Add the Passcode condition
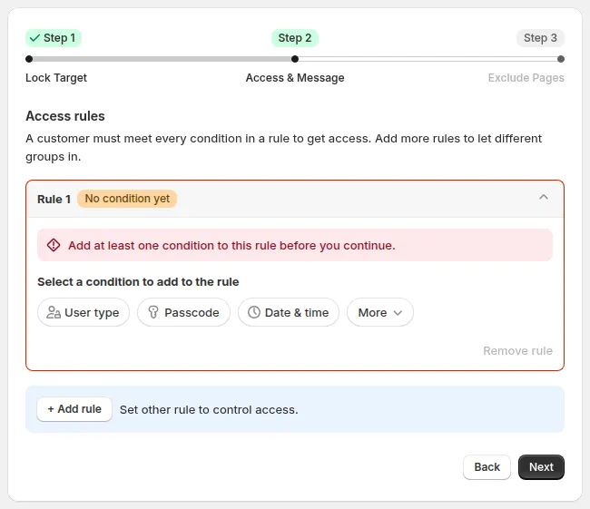The width and height of the screenshot is (590, 509). click(183, 312)
